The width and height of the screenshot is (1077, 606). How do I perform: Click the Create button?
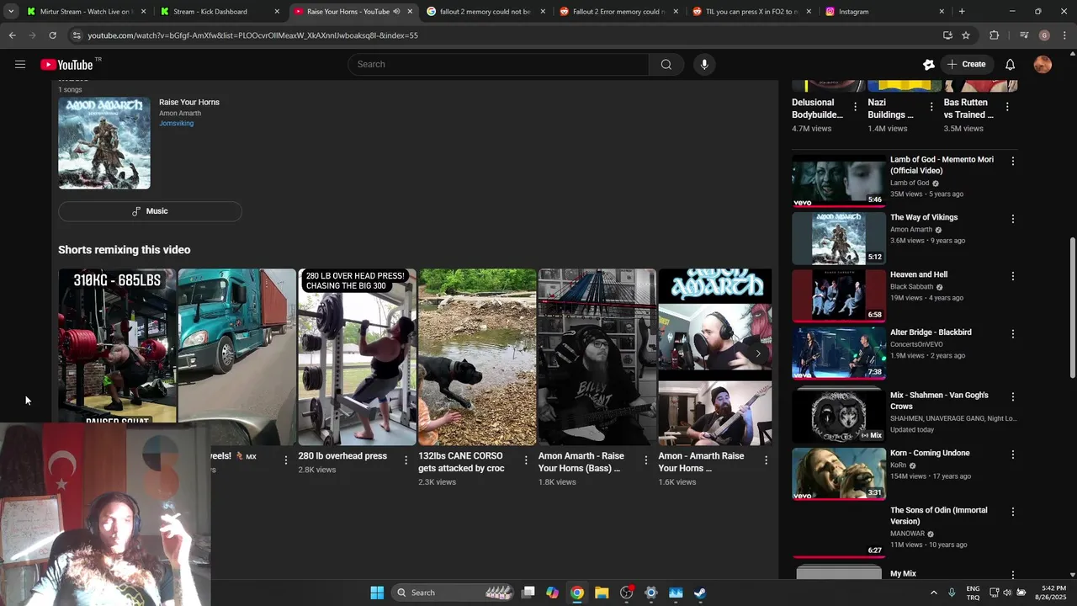tap(966, 64)
